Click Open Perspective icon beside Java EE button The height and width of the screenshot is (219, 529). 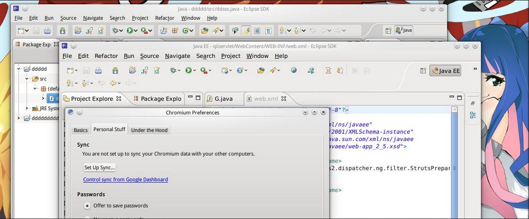tap(423, 70)
